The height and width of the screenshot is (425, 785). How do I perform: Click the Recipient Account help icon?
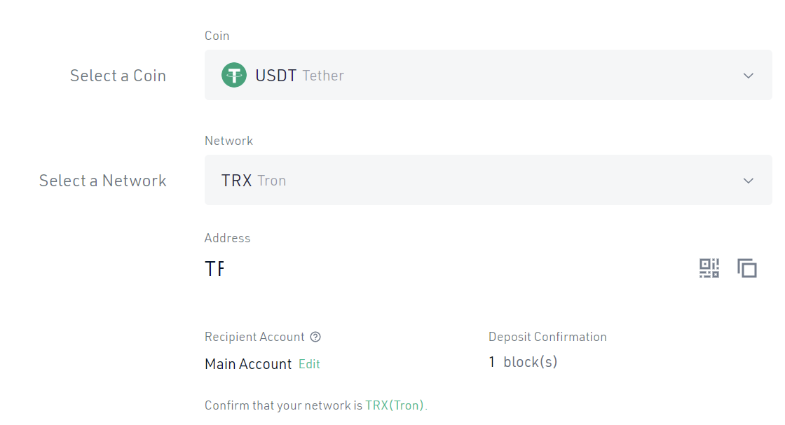(315, 337)
